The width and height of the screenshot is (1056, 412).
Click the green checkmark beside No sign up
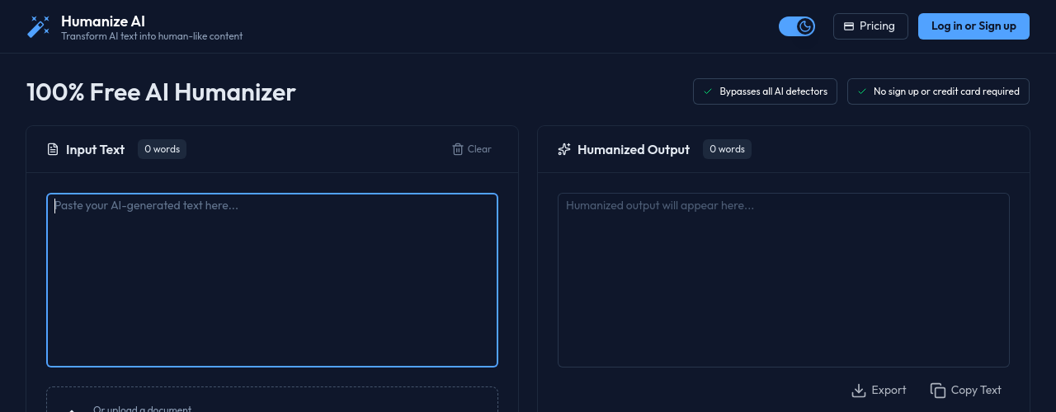click(x=862, y=91)
